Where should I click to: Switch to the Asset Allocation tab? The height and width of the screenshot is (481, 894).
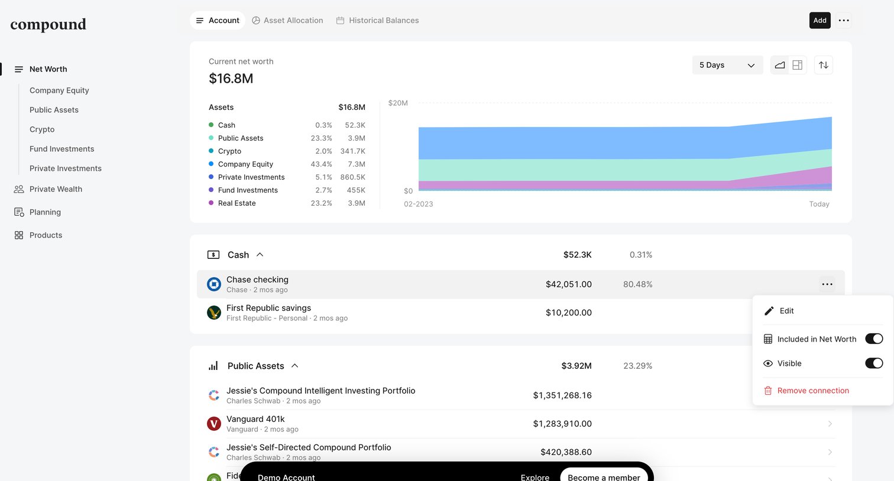coord(287,20)
